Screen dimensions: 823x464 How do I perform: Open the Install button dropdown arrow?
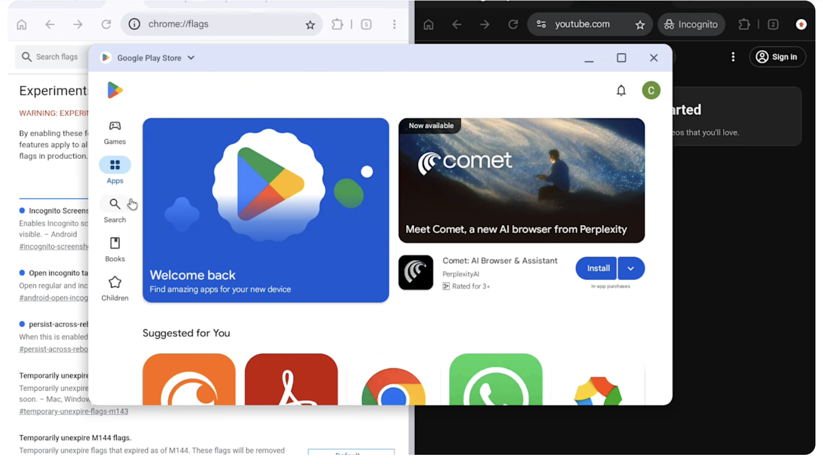[631, 268]
